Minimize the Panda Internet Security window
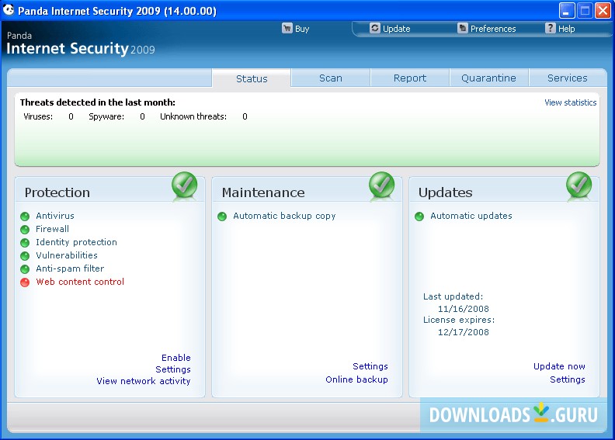Viewport: 615px width, 440px height. 567,10
